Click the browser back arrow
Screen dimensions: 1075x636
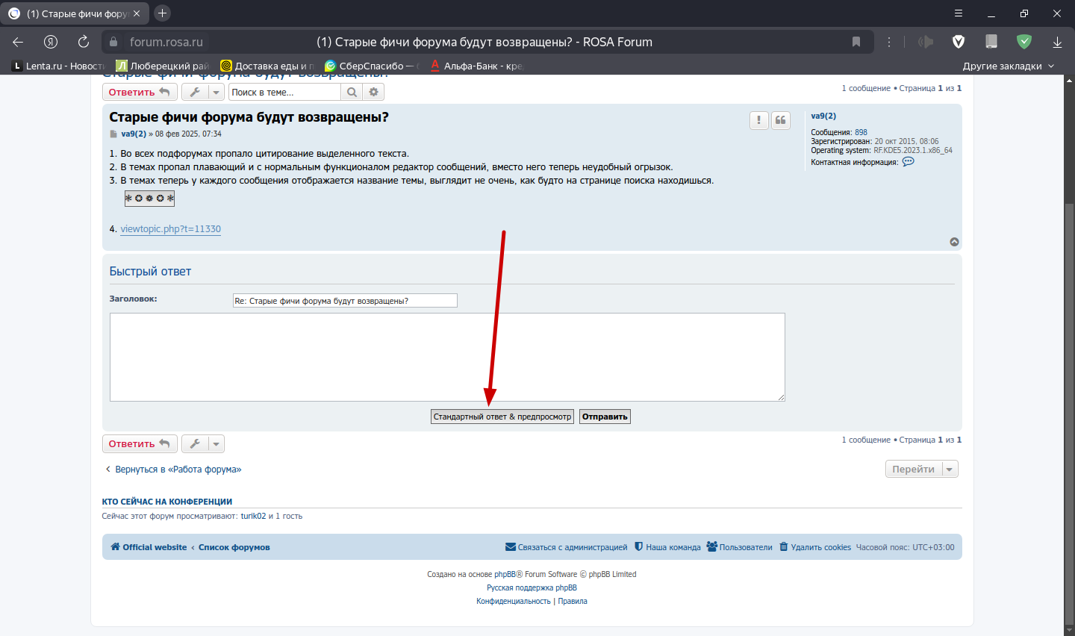click(x=18, y=42)
